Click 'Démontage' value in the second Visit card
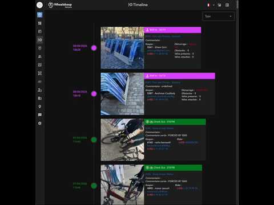Viewport: 274px width, 205px height. pyautogui.click(x=202, y=90)
